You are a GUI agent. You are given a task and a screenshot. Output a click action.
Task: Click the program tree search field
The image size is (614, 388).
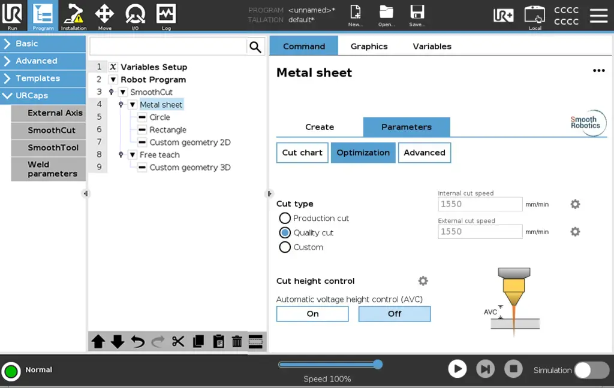pyautogui.click(x=168, y=47)
